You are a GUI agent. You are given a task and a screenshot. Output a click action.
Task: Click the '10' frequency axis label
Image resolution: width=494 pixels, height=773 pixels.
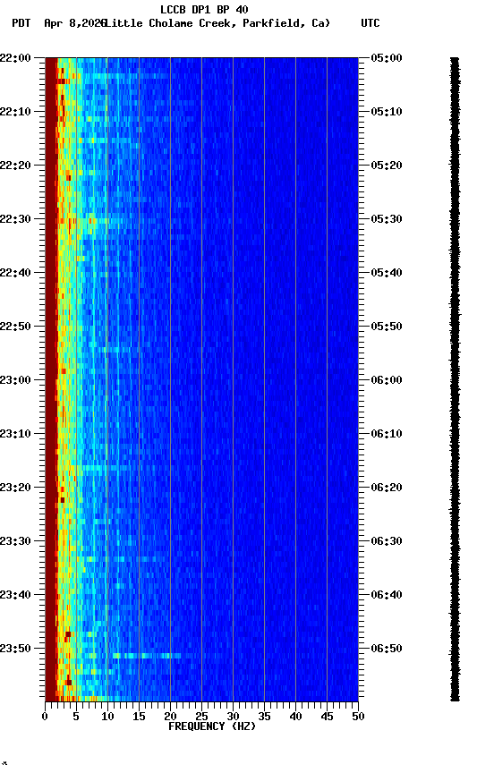tap(107, 717)
